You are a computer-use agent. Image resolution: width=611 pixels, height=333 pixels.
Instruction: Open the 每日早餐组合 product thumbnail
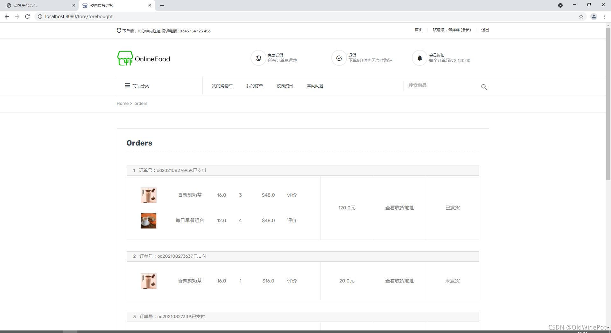point(149,221)
